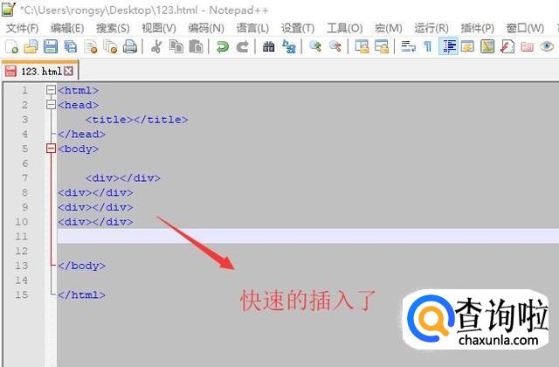Click the Save All toolbar icon

coord(69,46)
